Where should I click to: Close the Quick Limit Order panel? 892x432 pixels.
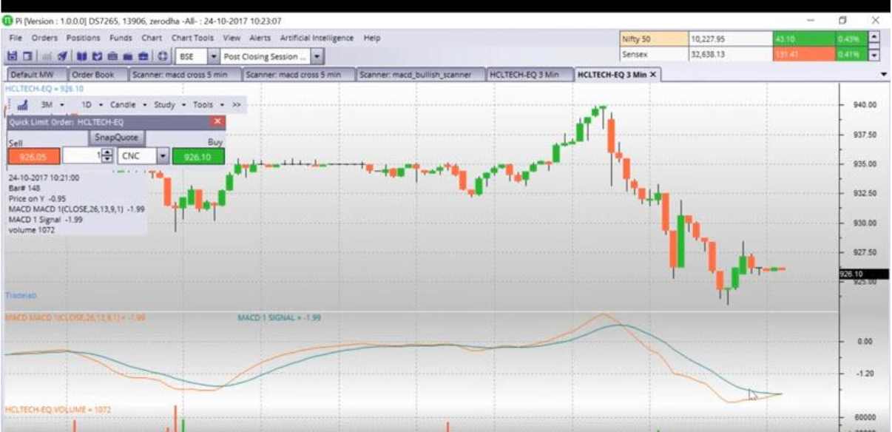(217, 121)
